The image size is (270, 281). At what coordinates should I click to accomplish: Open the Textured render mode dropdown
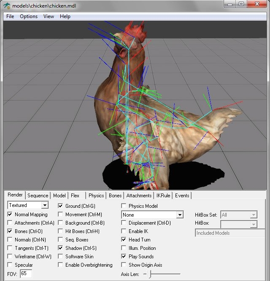tap(28, 205)
